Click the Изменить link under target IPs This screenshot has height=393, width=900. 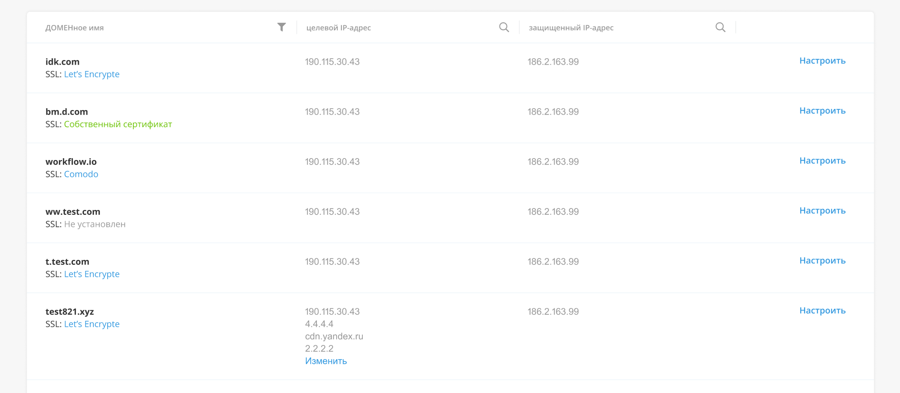point(326,361)
